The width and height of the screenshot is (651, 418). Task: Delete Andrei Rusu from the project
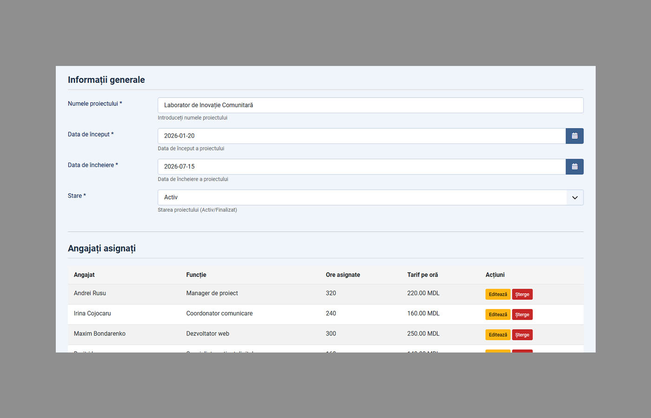522,294
